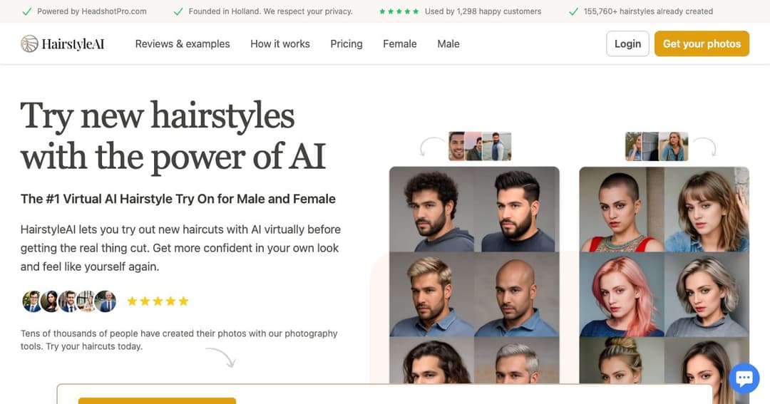Click the Login button
The image size is (770, 404).
627,43
